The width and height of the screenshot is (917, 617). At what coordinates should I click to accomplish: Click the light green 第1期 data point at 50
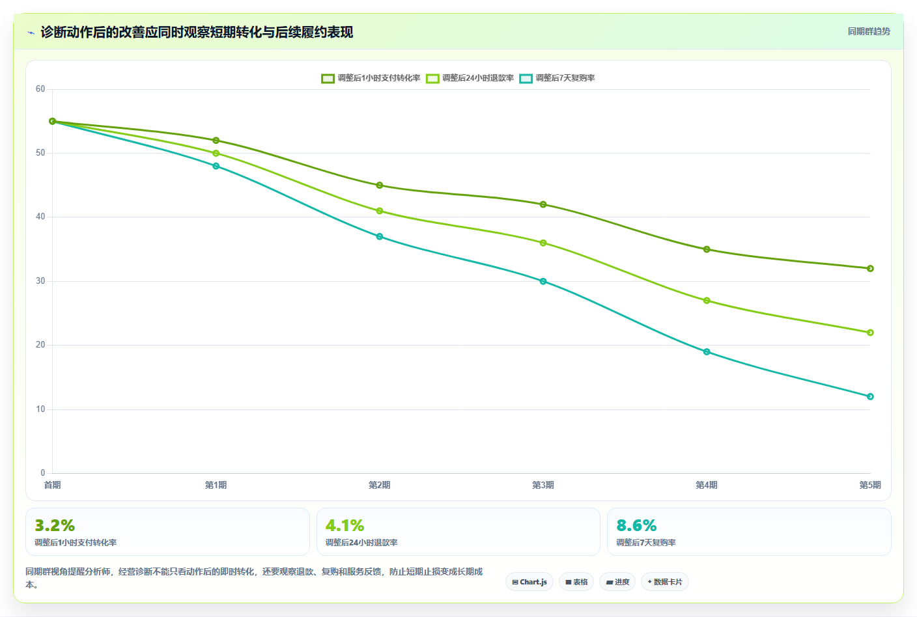[216, 154]
